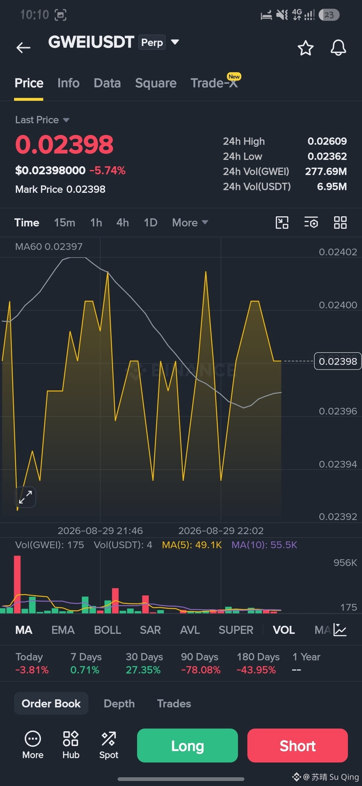Open indicator settings chart icon
Viewport: 362px width, 786px height.
(x=340, y=630)
